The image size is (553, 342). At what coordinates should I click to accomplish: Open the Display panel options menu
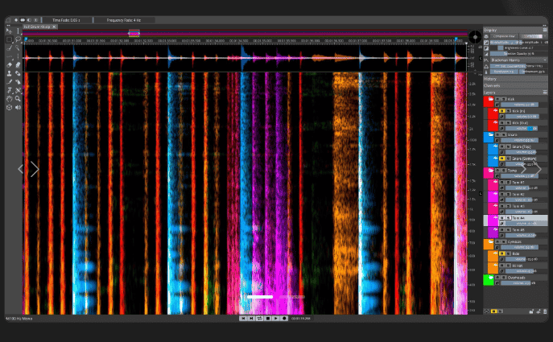coord(545,30)
